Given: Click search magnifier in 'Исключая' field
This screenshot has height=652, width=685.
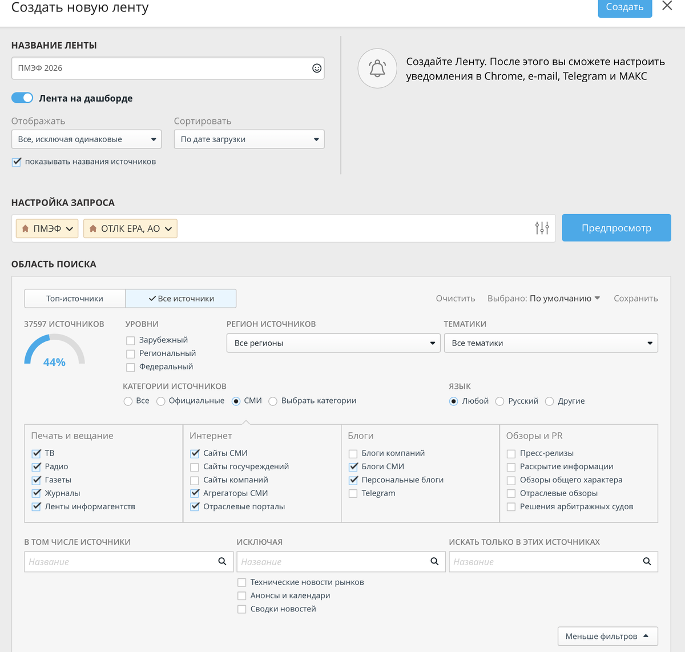Looking at the screenshot, I should click(434, 562).
